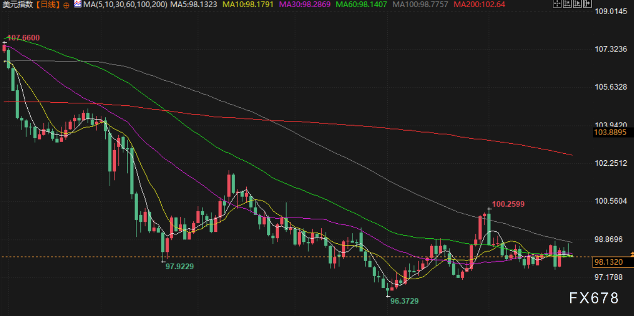Viewport: 634px width, 316px height.
Task: Select the green MA60 legend label
Action: click(x=362, y=5)
